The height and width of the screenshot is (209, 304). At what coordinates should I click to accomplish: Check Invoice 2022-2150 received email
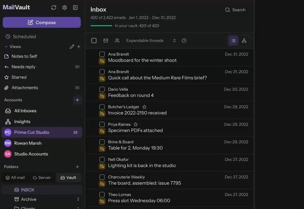[x=102, y=107]
